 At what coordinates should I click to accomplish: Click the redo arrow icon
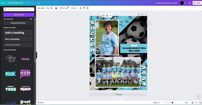click(33, 3)
